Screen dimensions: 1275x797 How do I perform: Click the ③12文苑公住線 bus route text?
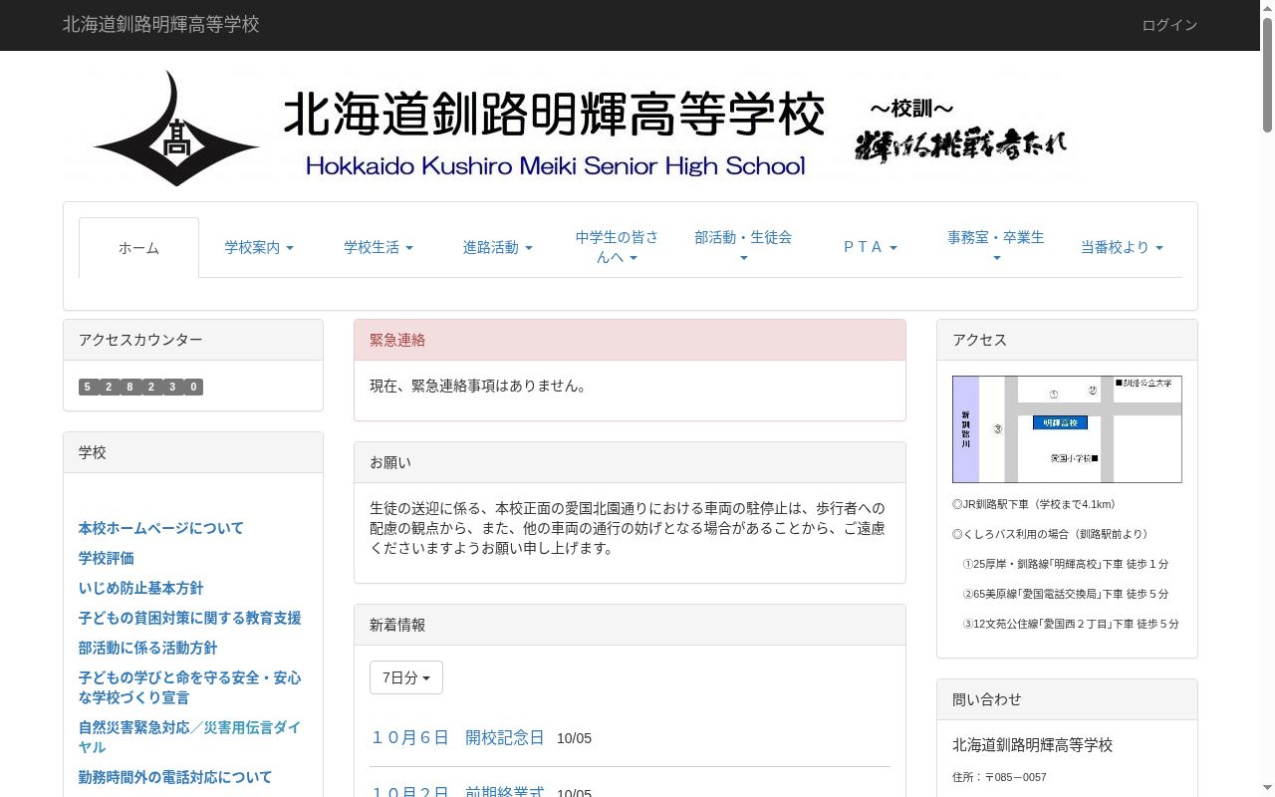(1070, 624)
